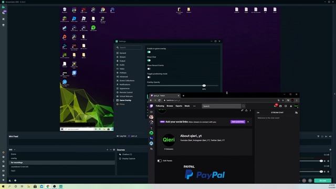Click Twitch search box
The height and width of the screenshot is (189, 336).
coord(222,106)
